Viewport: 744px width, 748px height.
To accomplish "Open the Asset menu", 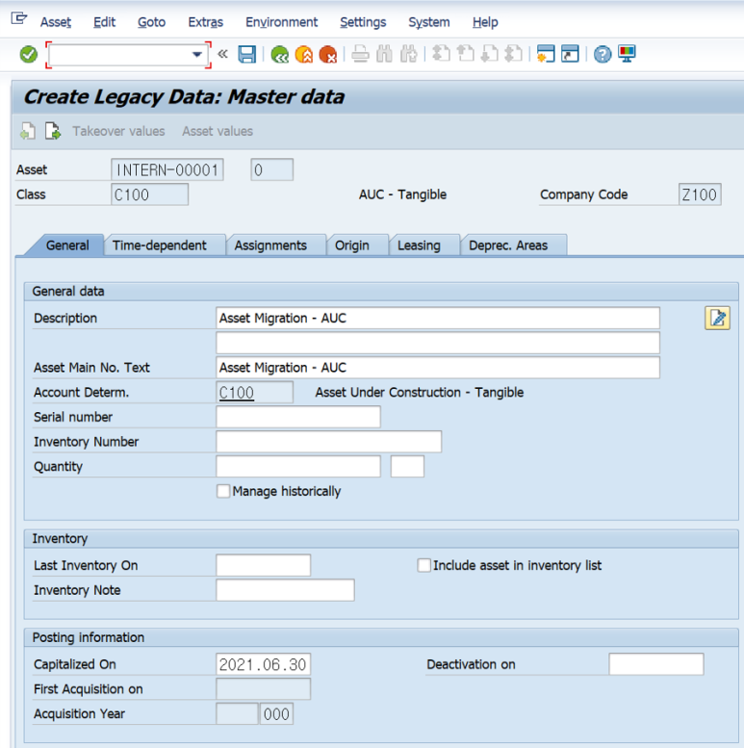I will [x=56, y=22].
